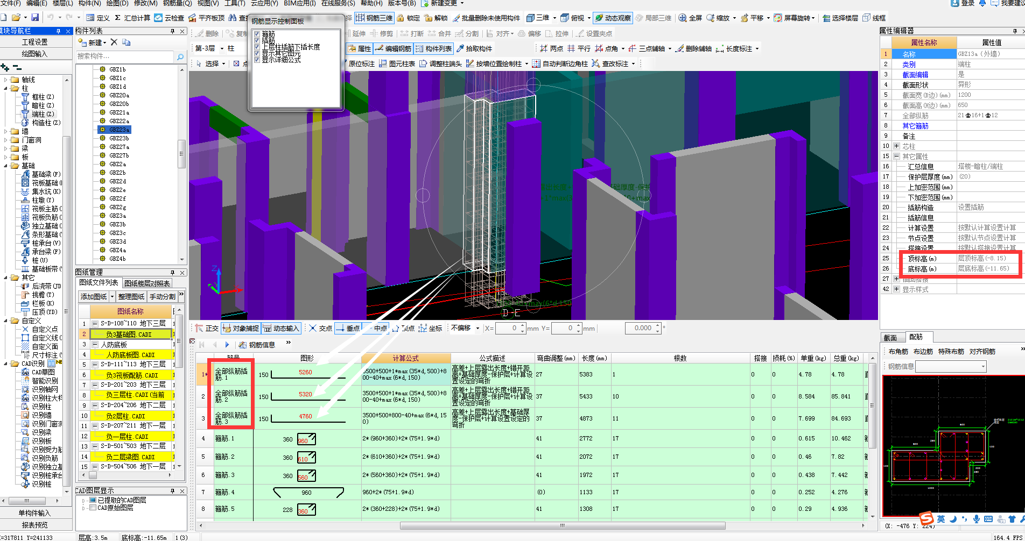The image size is (1025, 541).
Task: Open 报表预览 section
Action: 35,525
